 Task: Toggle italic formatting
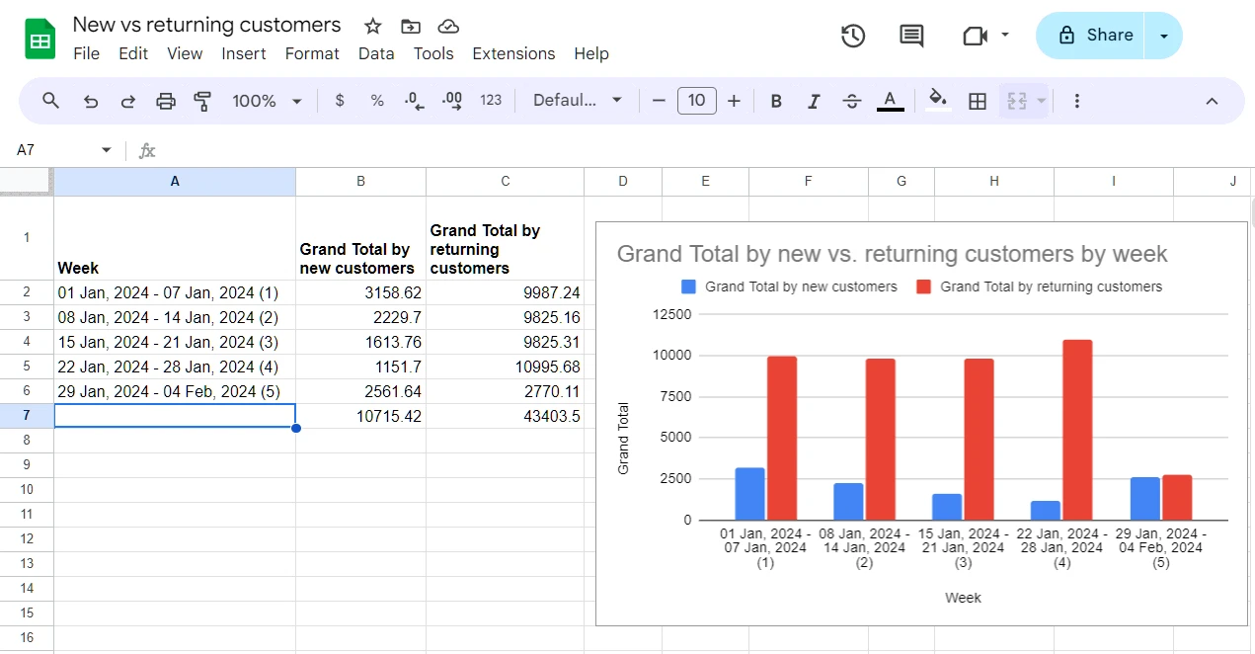point(814,101)
